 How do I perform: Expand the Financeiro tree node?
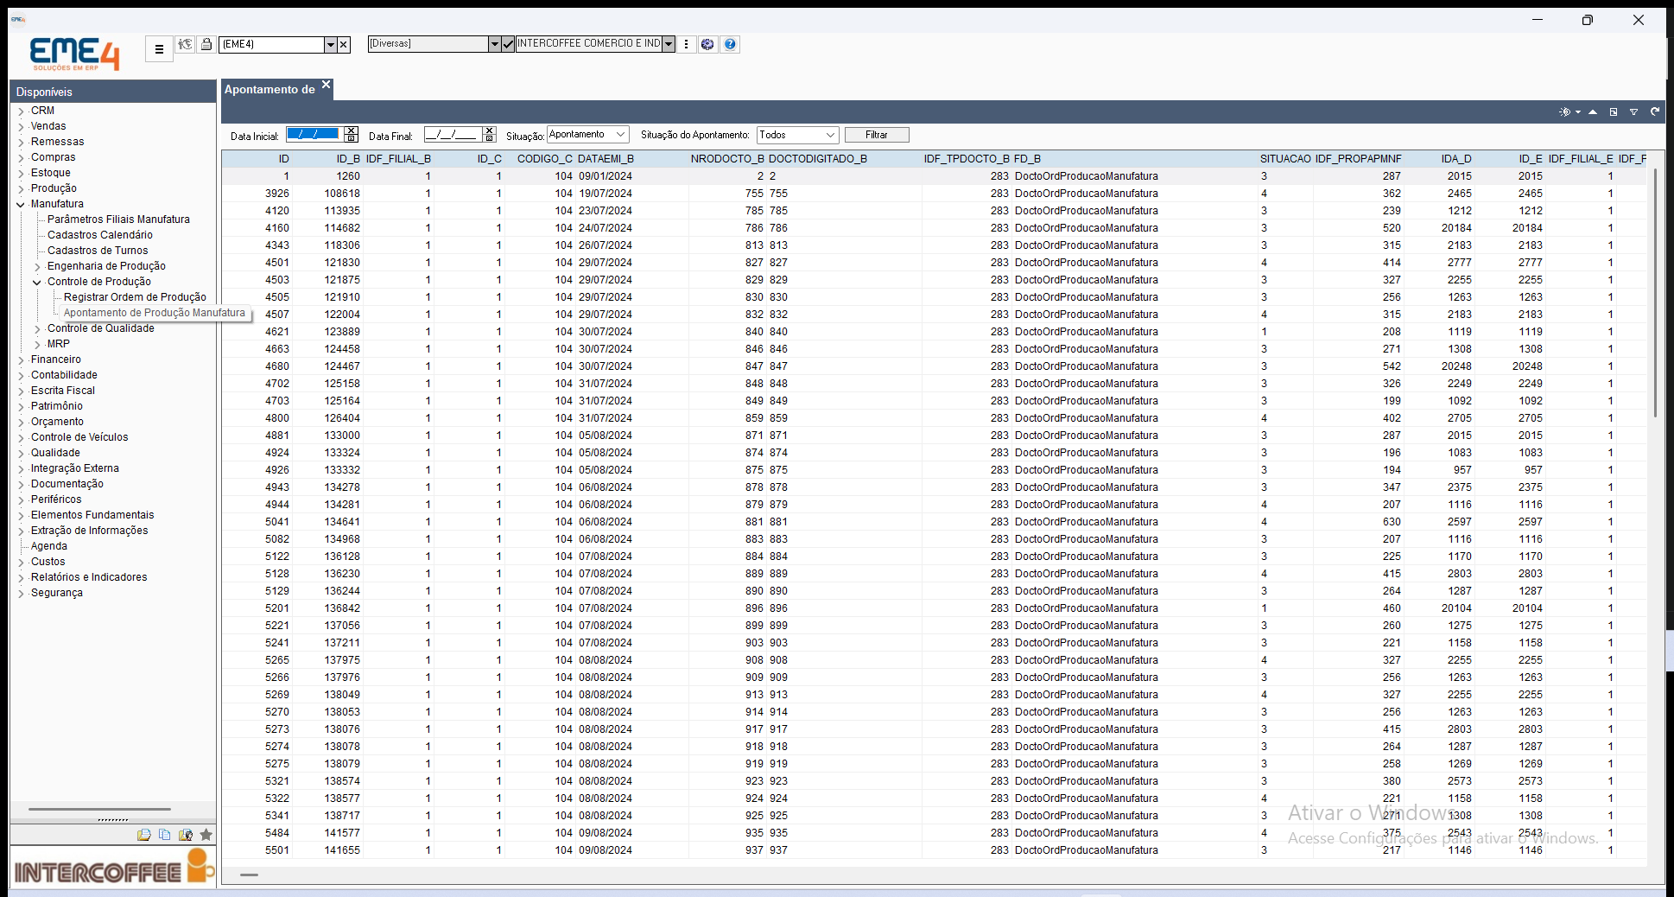21,360
